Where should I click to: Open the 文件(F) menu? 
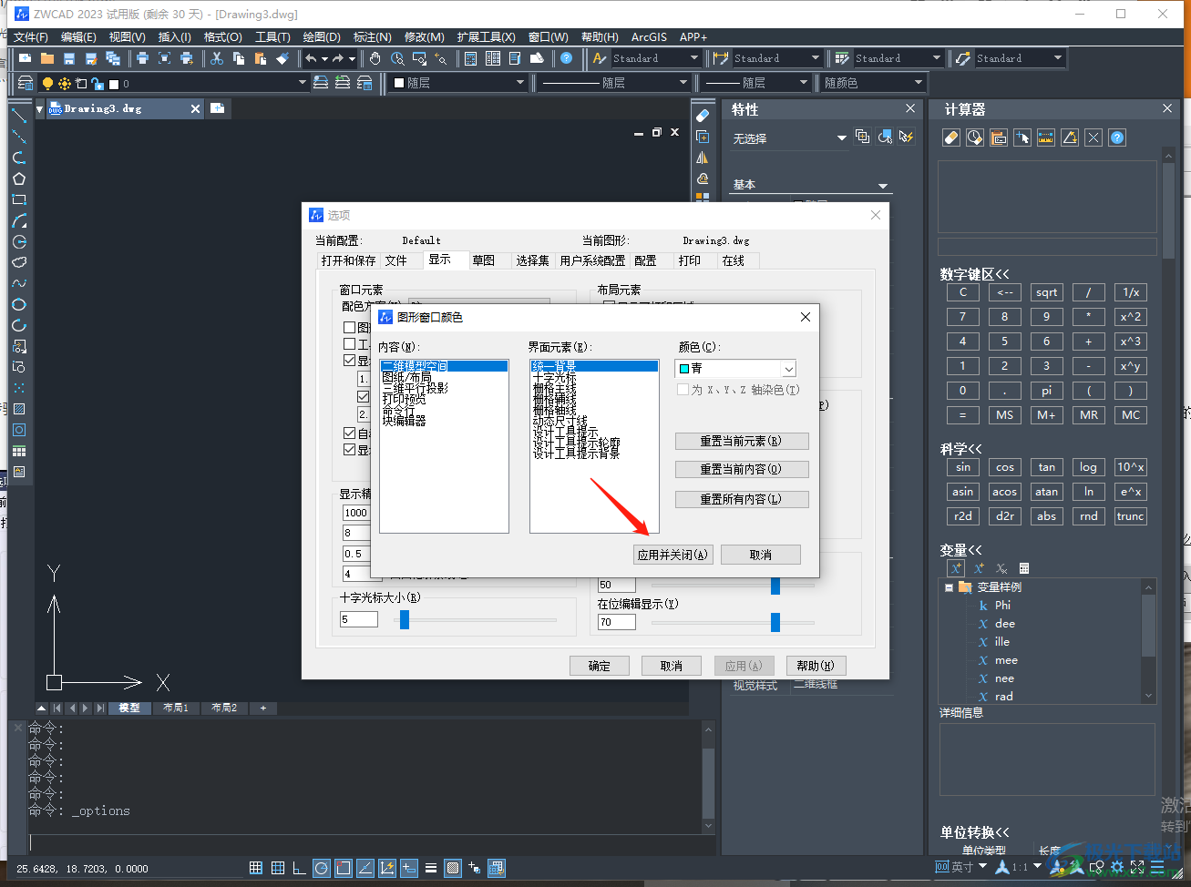click(x=30, y=37)
